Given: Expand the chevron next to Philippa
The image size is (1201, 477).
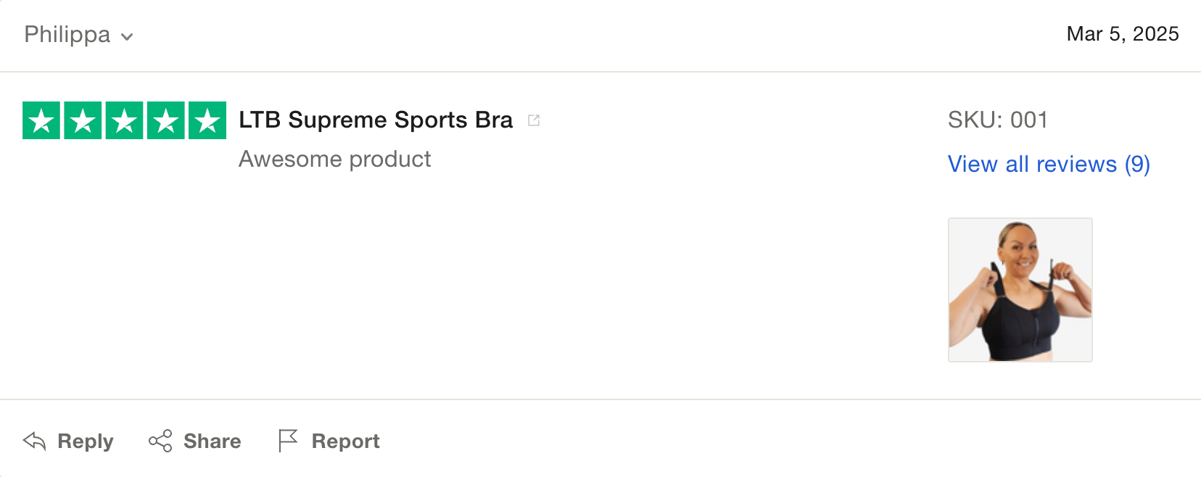Looking at the screenshot, I should pyautogui.click(x=127, y=37).
